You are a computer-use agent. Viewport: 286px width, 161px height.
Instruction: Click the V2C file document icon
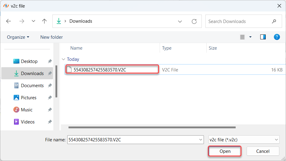pyautogui.click(x=69, y=69)
